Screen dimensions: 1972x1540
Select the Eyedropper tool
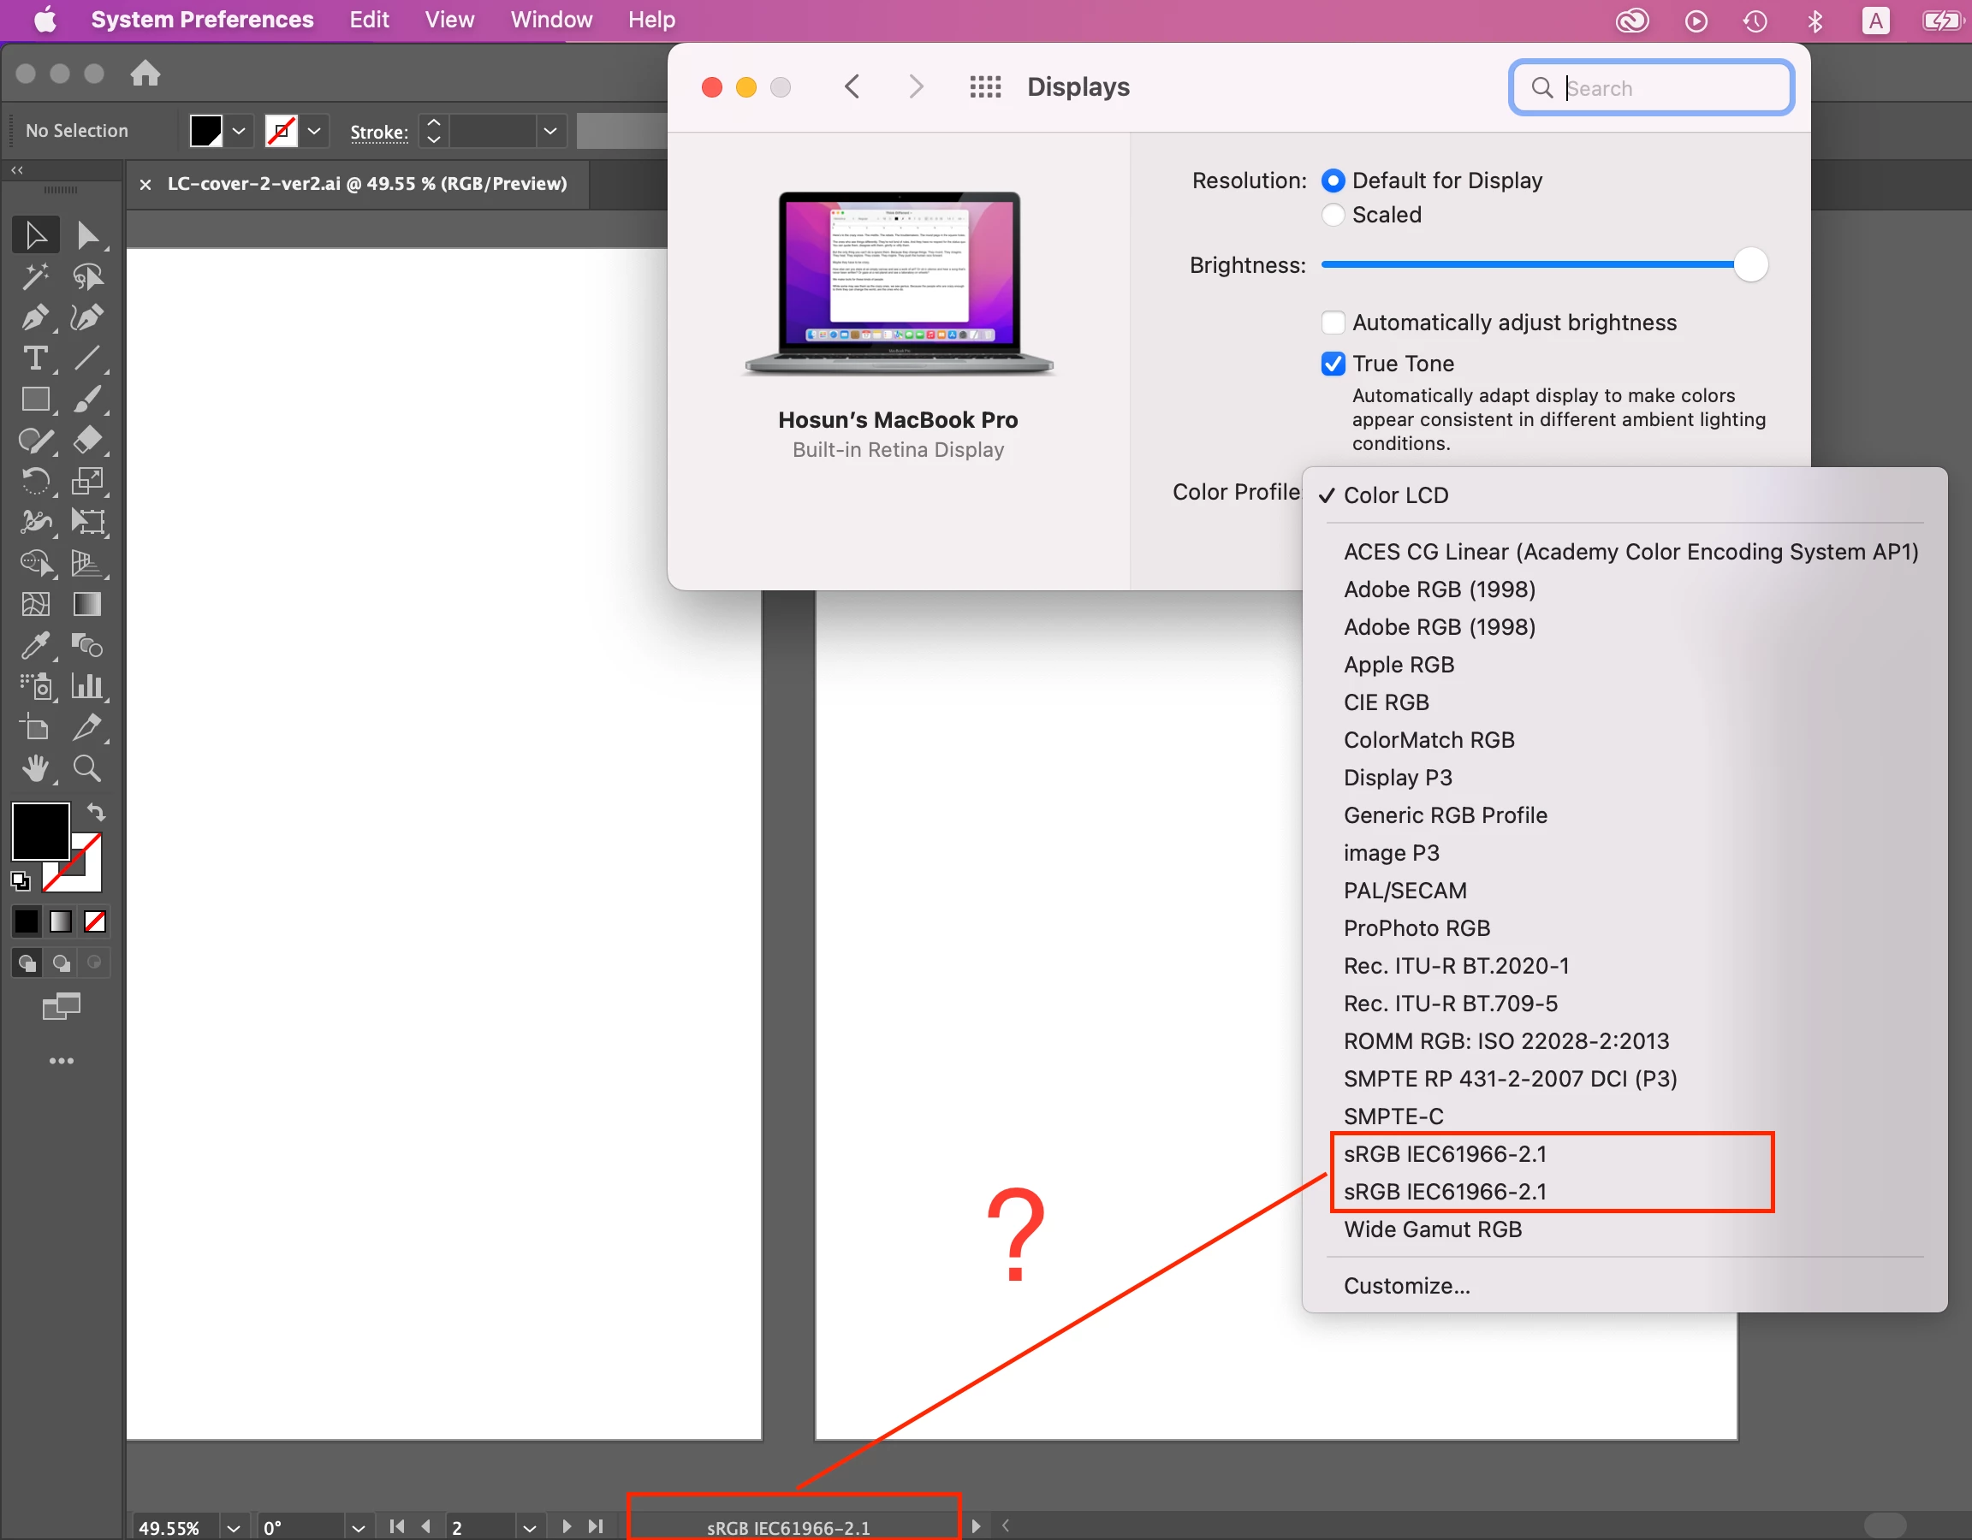[x=34, y=644]
